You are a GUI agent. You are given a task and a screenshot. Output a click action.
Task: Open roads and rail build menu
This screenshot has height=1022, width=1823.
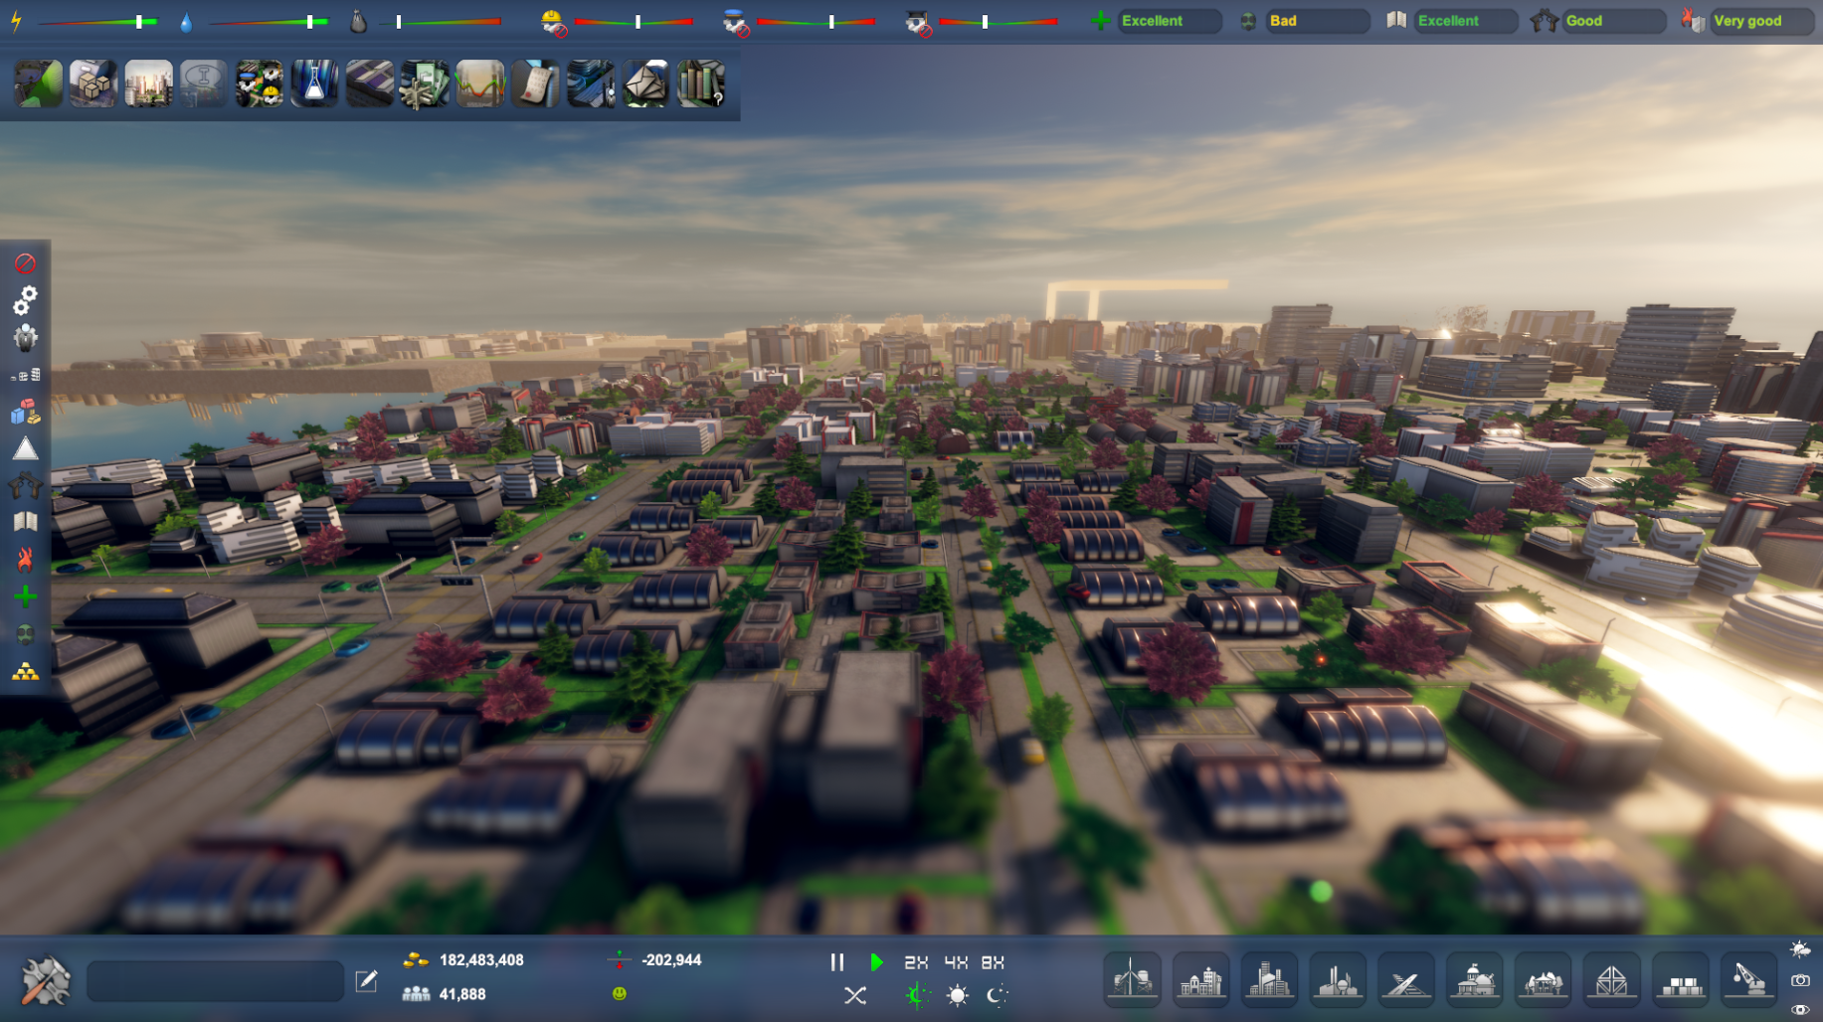[1405, 980]
